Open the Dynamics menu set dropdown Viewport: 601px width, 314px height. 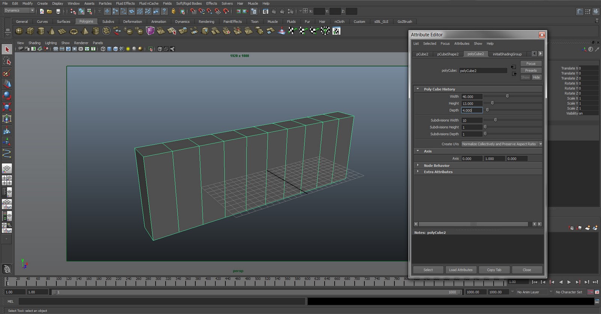click(x=19, y=11)
